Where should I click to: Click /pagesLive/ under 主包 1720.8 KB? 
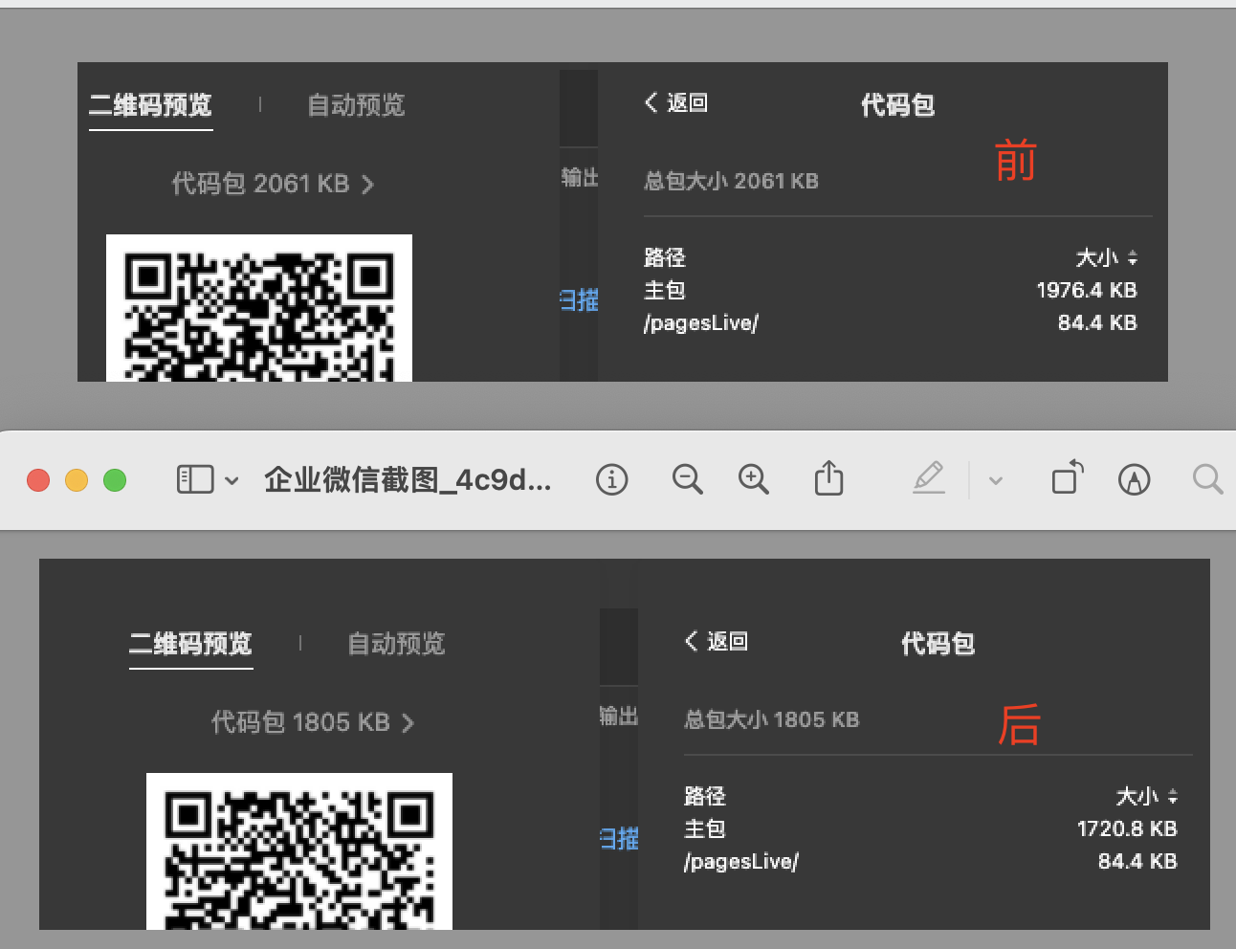click(741, 862)
